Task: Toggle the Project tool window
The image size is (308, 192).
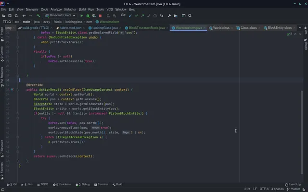Action: pos(2,34)
